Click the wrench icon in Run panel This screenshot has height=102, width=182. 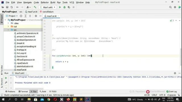(x=6, y=82)
